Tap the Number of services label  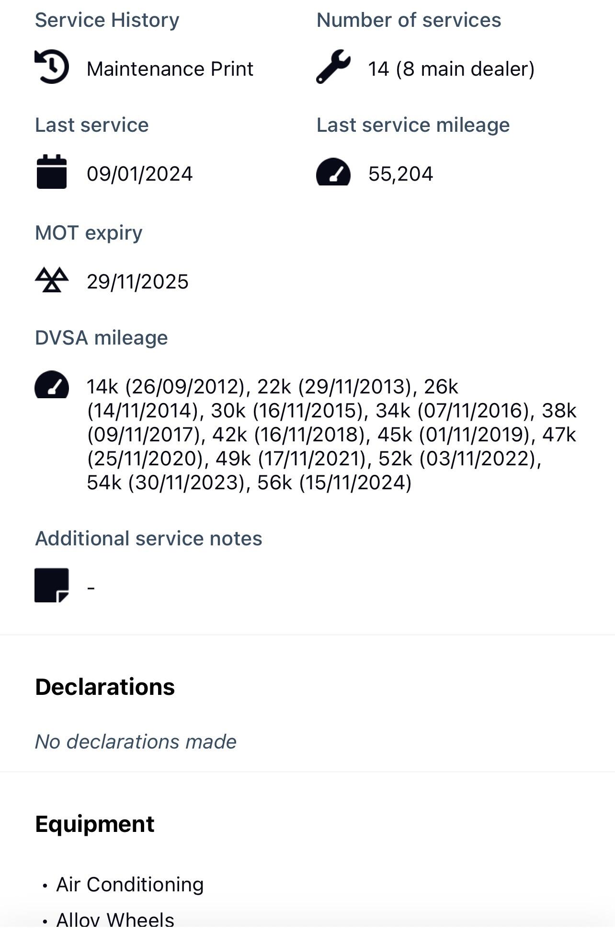pos(409,20)
